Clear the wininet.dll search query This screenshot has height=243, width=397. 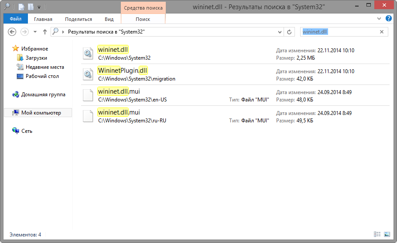[382, 32]
